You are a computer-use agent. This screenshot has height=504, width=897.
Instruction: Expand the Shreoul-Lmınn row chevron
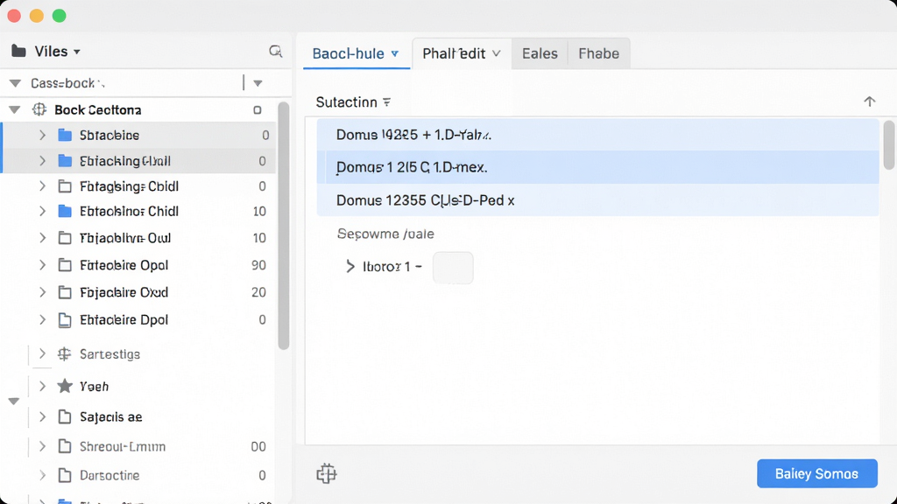pyautogui.click(x=42, y=446)
